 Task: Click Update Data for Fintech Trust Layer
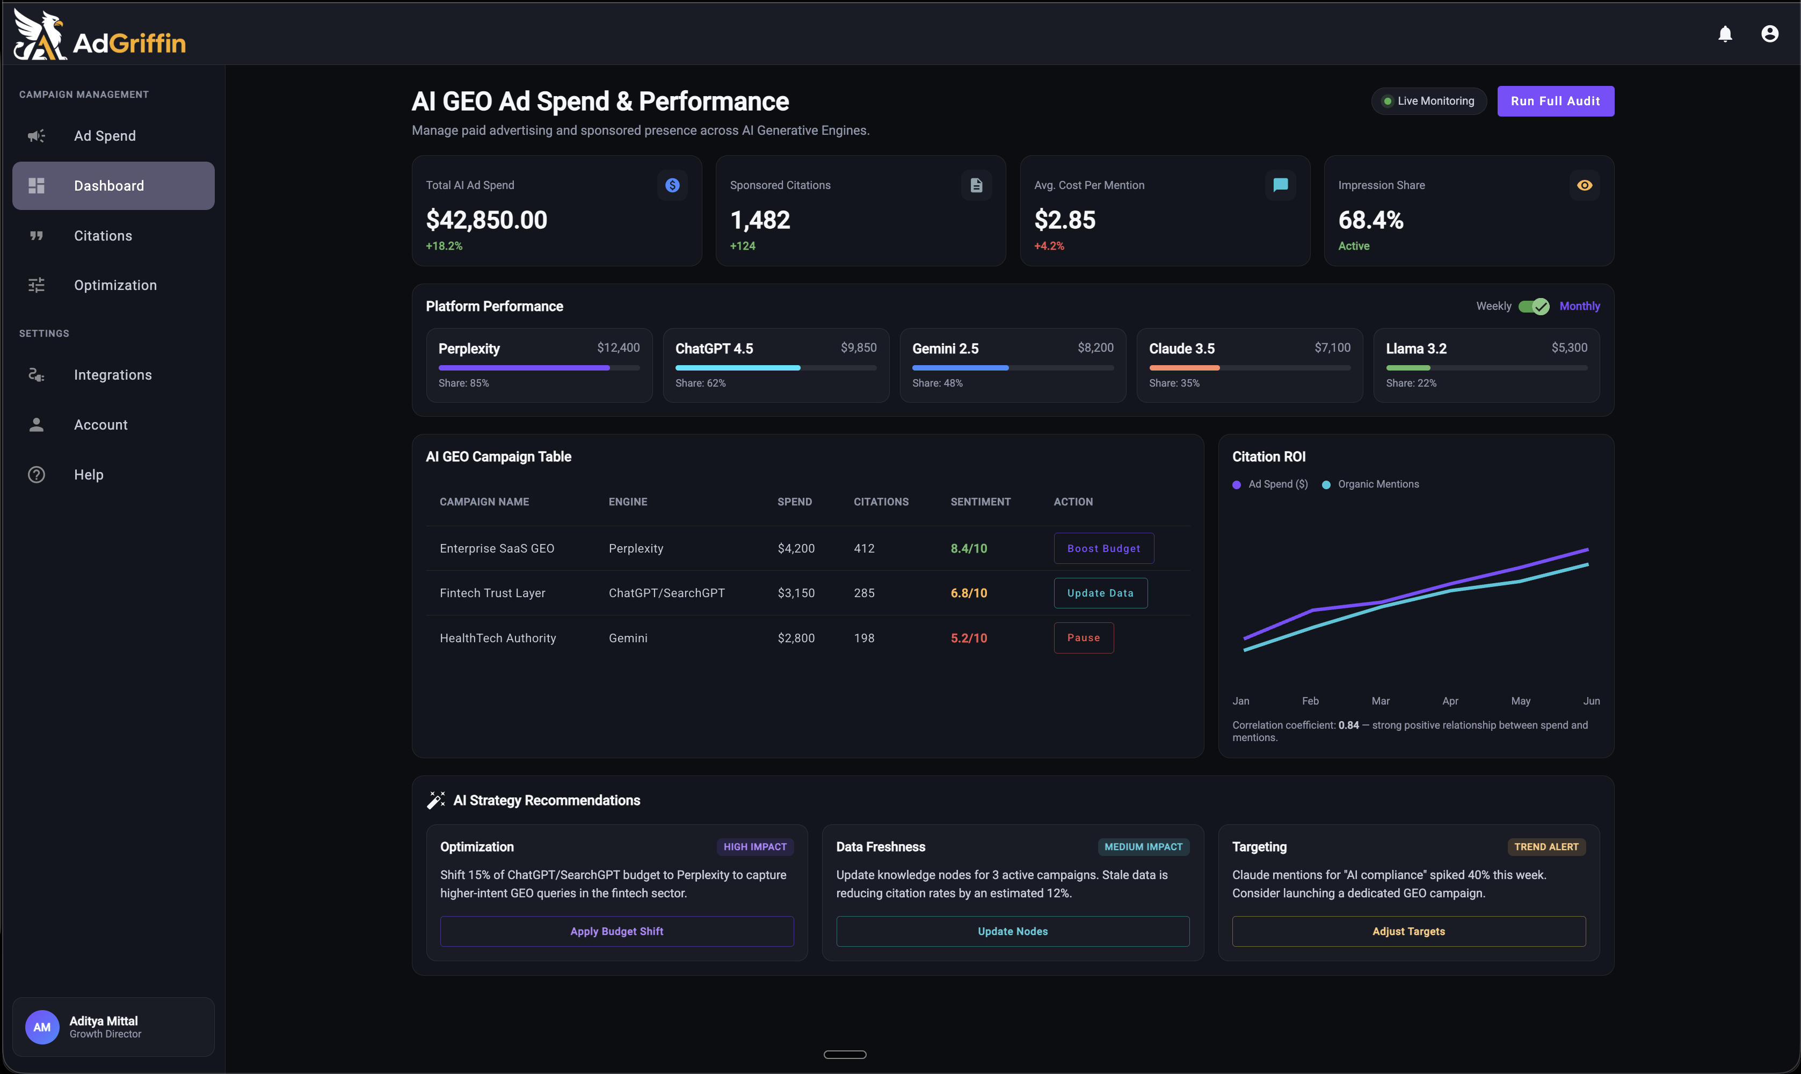[1101, 593]
